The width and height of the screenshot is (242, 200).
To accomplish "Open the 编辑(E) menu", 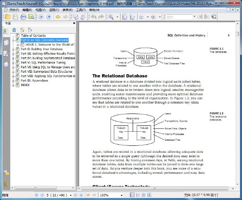I will click(27, 10).
